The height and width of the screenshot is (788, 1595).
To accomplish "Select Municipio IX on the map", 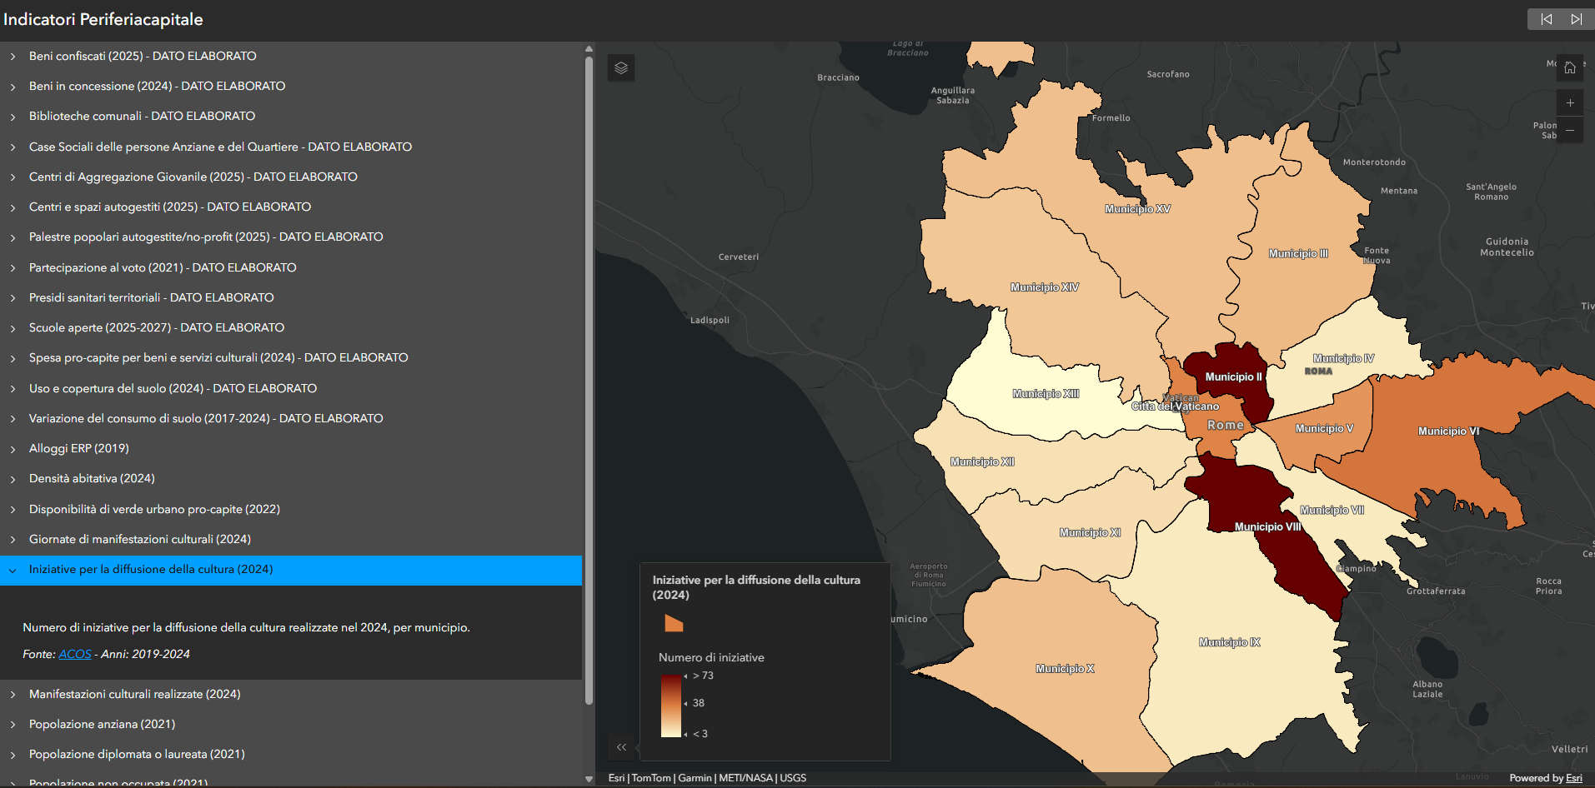I will (1229, 642).
